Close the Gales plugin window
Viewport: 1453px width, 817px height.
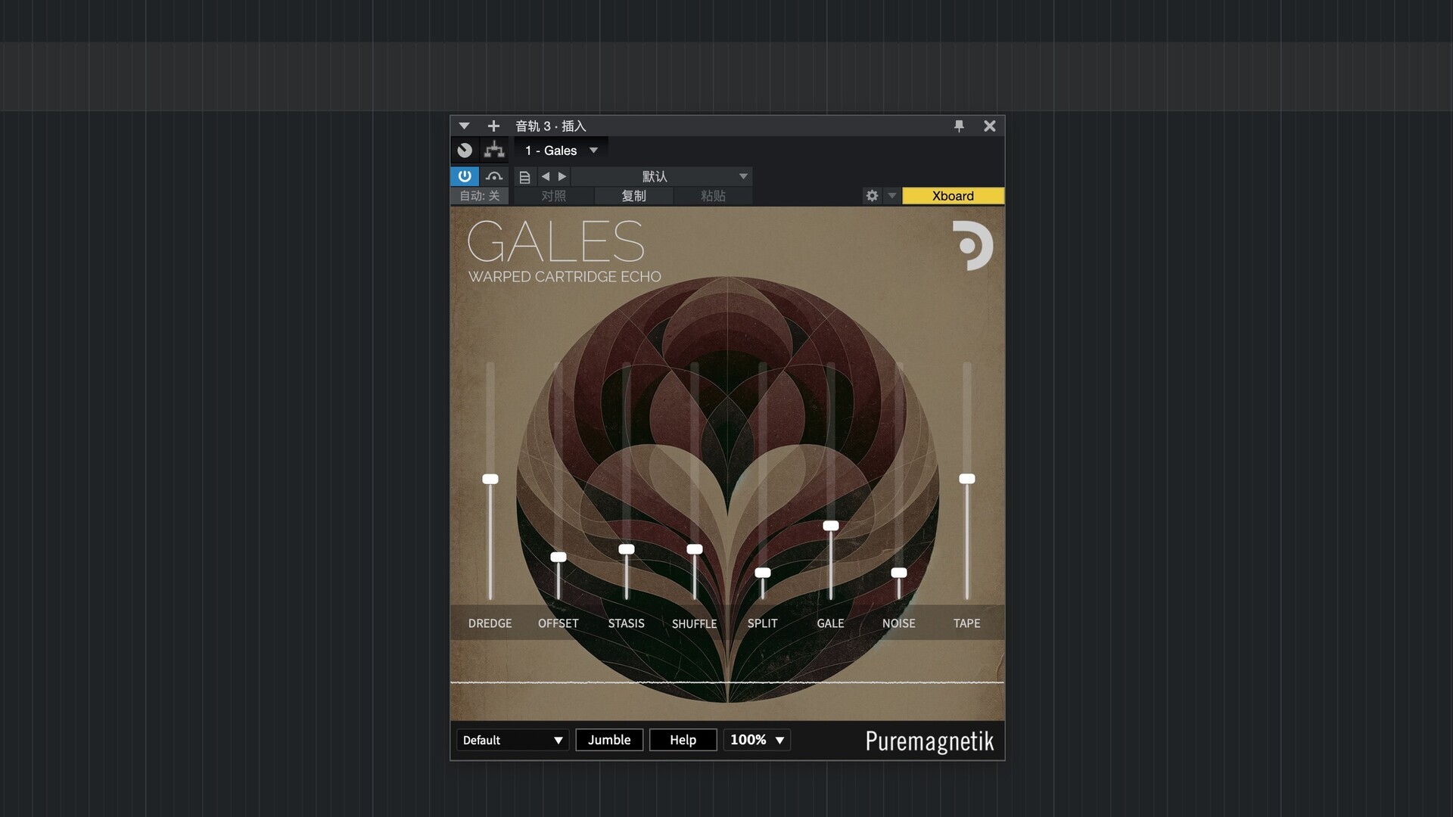pos(989,126)
